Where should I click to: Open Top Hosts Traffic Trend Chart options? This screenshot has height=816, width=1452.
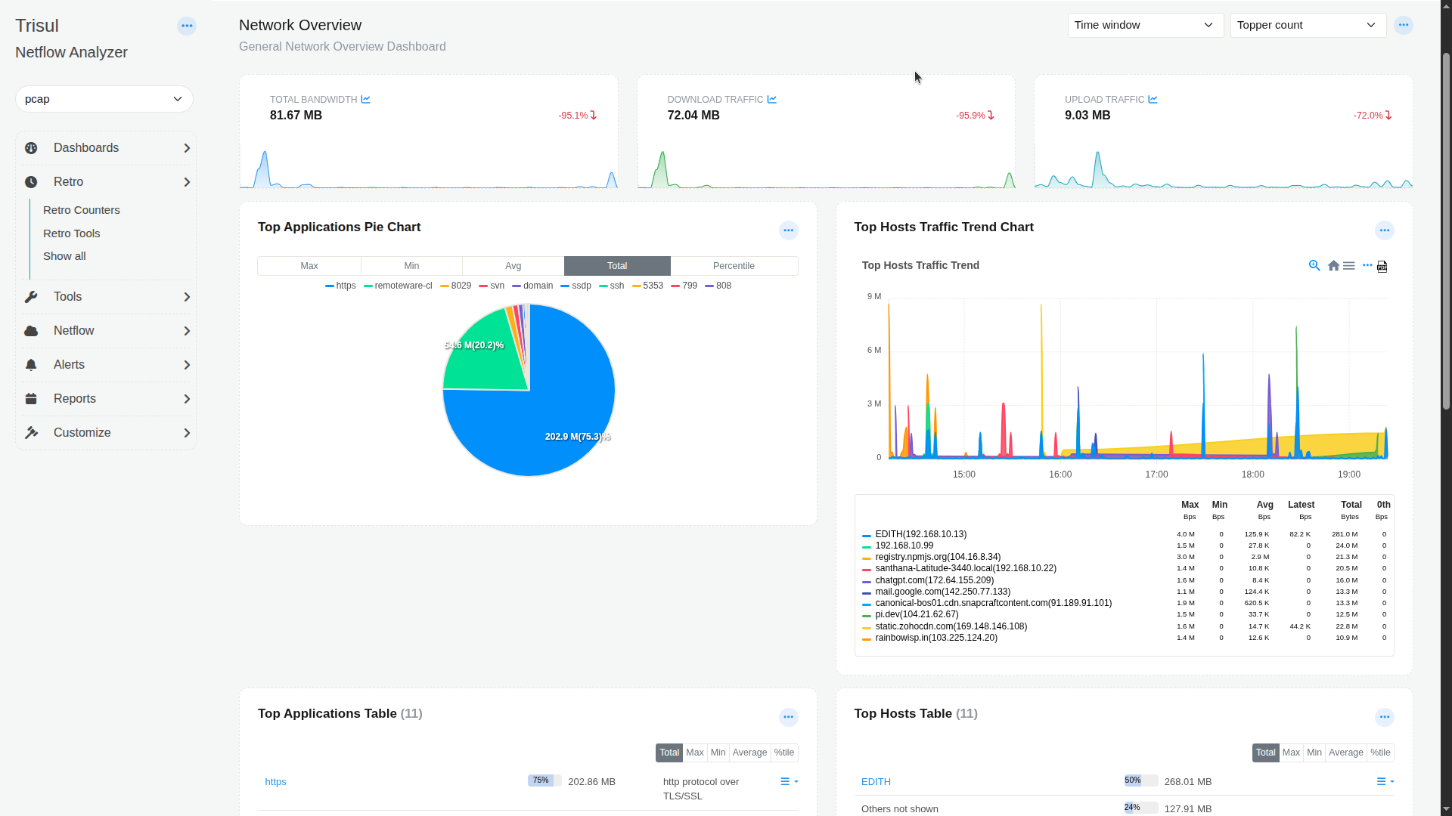[1385, 230]
